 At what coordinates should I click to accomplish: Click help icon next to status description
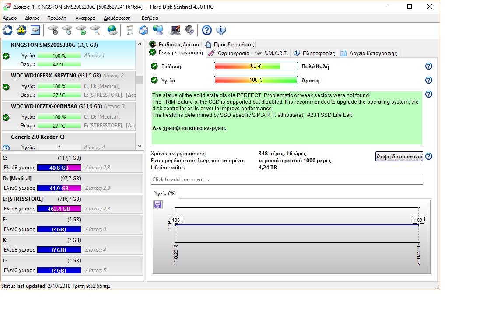click(x=428, y=94)
